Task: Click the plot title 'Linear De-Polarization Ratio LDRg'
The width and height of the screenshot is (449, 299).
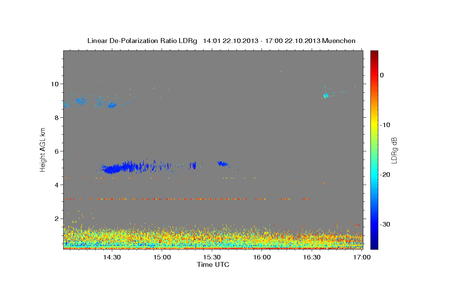Action: (142, 41)
